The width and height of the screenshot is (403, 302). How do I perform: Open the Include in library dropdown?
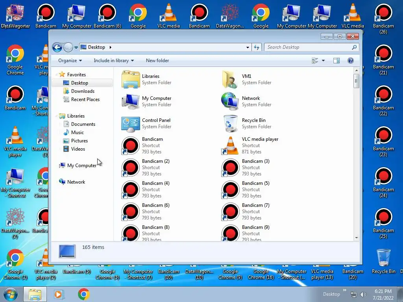click(114, 61)
